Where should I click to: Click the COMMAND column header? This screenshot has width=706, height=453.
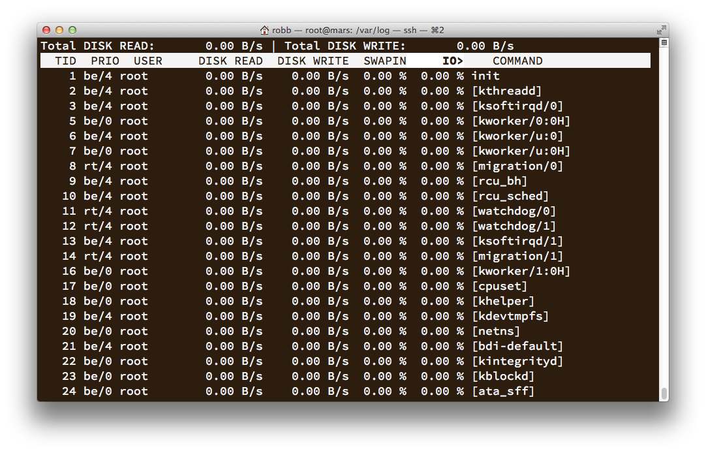point(517,61)
